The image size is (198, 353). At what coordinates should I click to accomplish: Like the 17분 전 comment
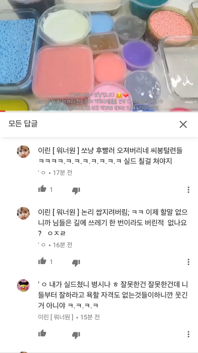(42, 189)
